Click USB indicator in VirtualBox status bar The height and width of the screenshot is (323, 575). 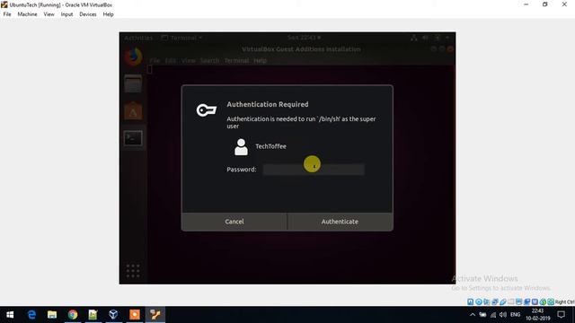point(503,301)
